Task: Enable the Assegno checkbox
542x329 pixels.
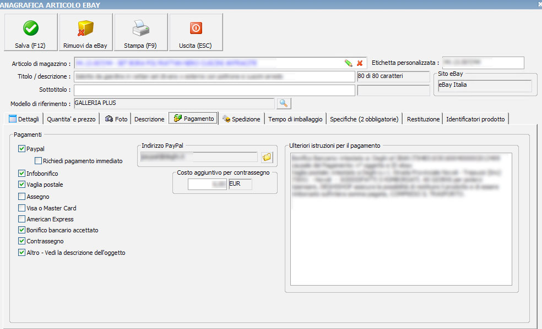Action: coord(21,197)
